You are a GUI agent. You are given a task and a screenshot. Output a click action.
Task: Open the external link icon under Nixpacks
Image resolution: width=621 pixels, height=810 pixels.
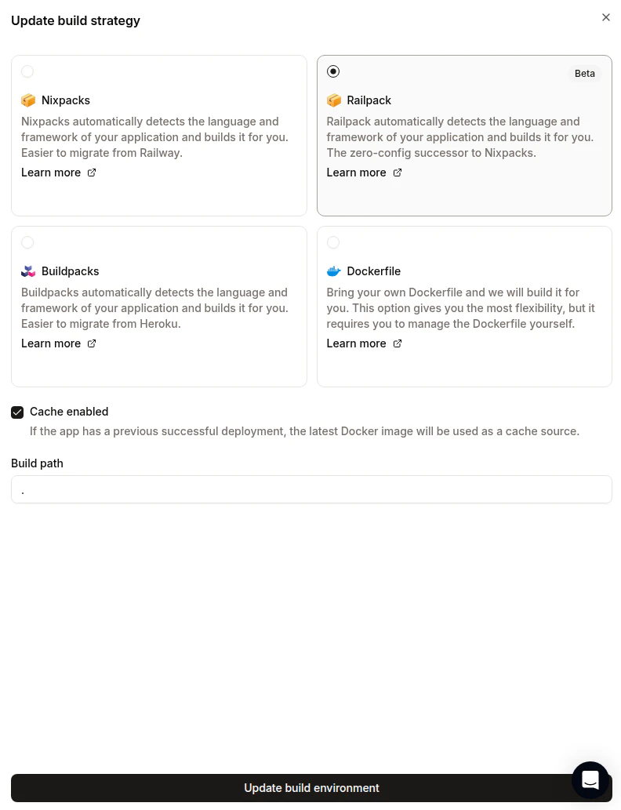coord(92,173)
